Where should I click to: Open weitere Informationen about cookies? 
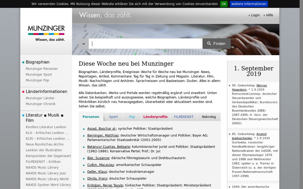(x=249, y=4)
